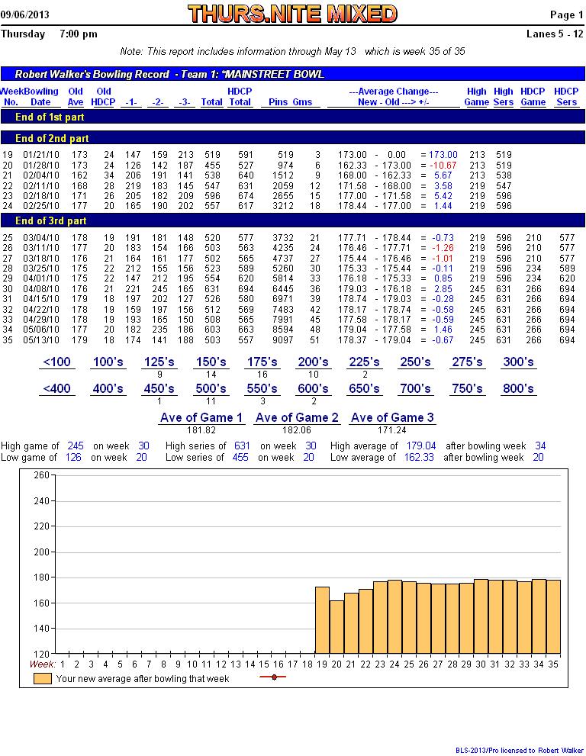The height and width of the screenshot is (756, 586).
Task: Click the Ave of Game 1 heading
Action: pyautogui.click(x=201, y=417)
